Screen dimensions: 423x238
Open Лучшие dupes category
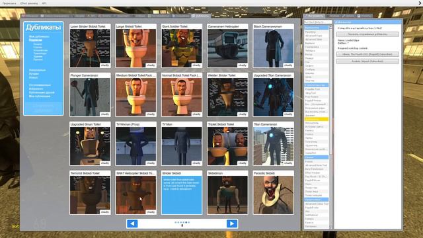tap(34, 73)
